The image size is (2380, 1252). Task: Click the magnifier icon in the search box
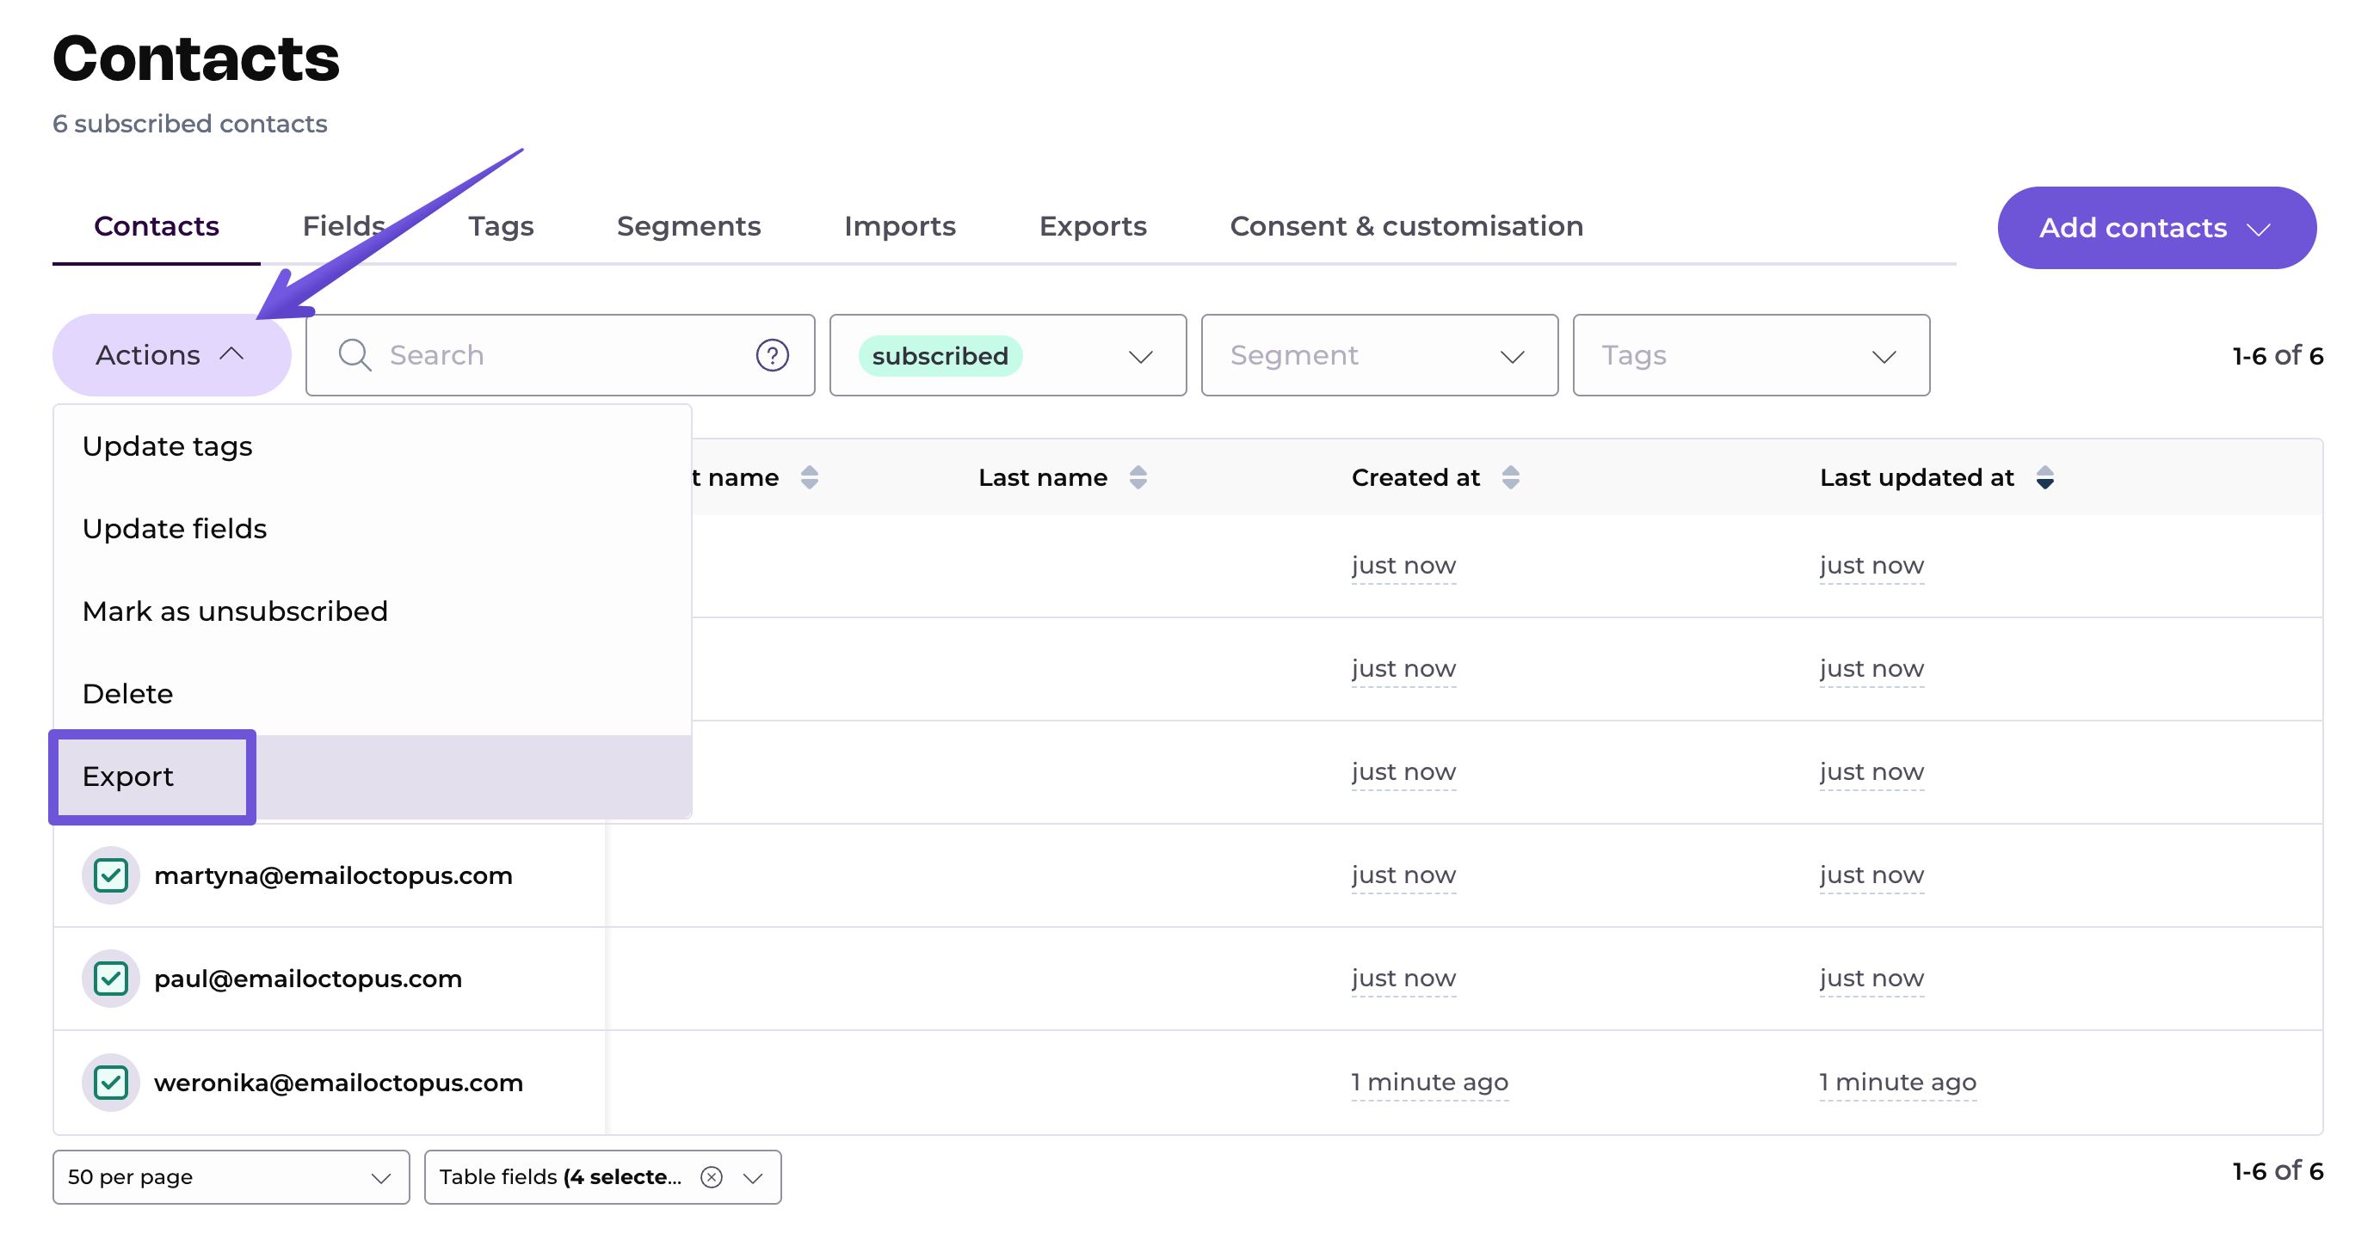(354, 355)
